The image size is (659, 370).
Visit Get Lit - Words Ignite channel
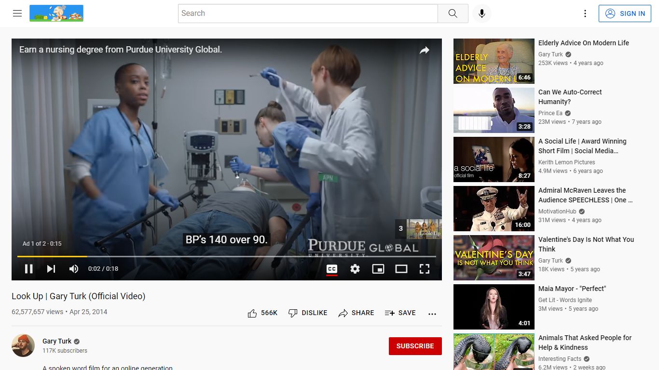[565, 300]
